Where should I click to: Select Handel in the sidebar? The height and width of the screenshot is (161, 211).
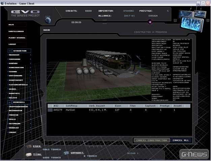coord(12,89)
